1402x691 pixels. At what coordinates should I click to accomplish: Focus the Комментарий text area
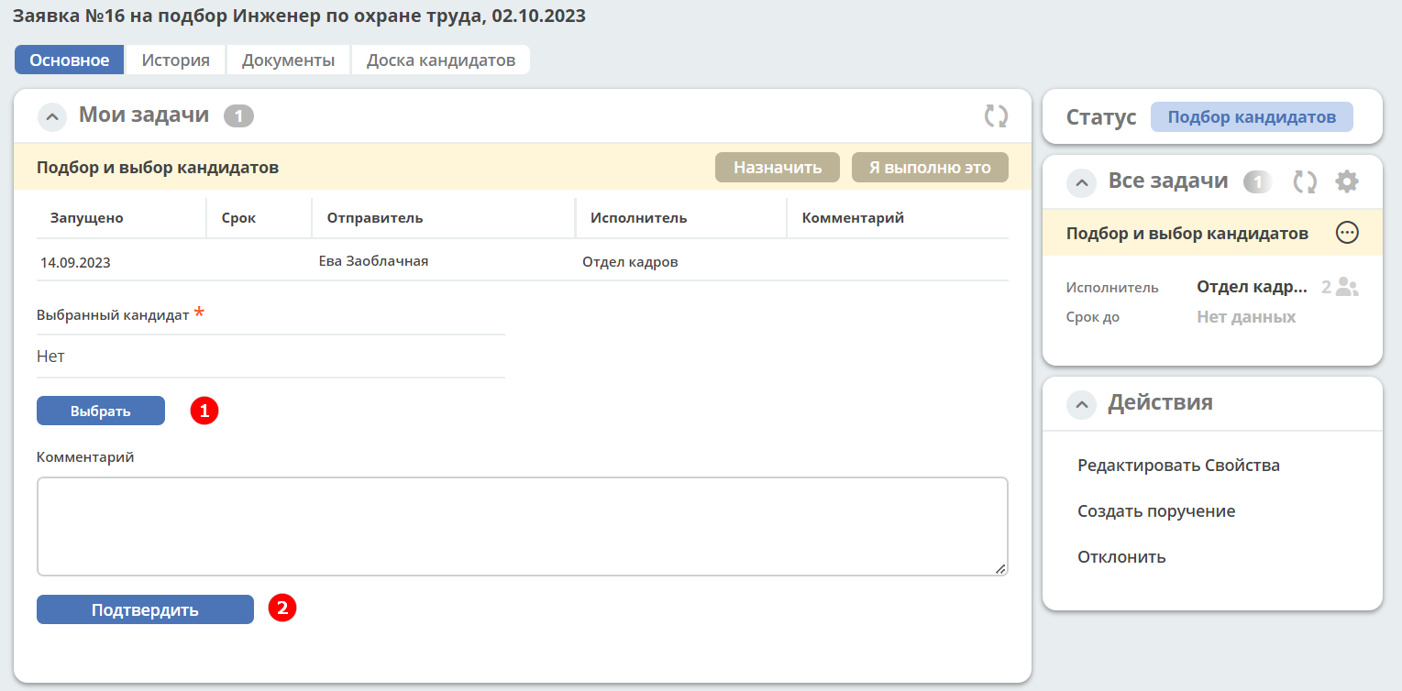pyautogui.click(x=523, y=526)
